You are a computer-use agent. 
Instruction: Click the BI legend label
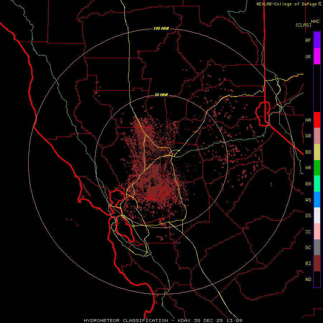pyautogui.click(x=308, y=263)
